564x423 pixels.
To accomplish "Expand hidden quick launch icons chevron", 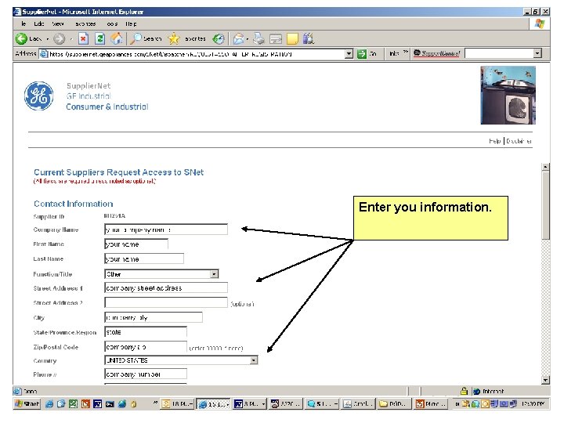I will click(155, 403).
